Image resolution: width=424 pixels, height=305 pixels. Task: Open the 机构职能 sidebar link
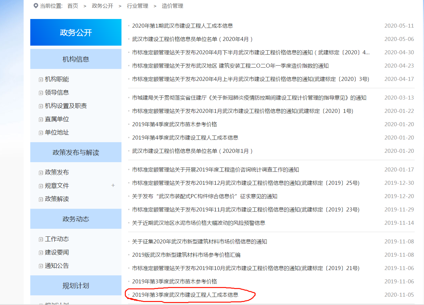pos(57,79)
